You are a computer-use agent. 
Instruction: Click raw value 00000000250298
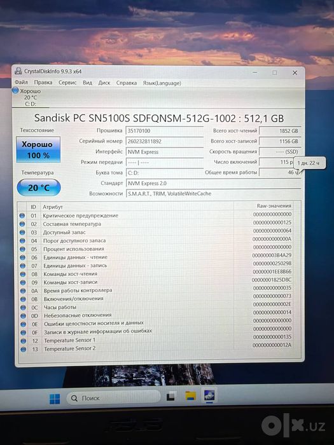[272, 263]
